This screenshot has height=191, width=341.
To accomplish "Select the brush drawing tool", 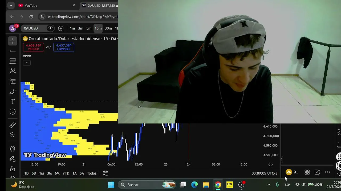I will 13,92.
